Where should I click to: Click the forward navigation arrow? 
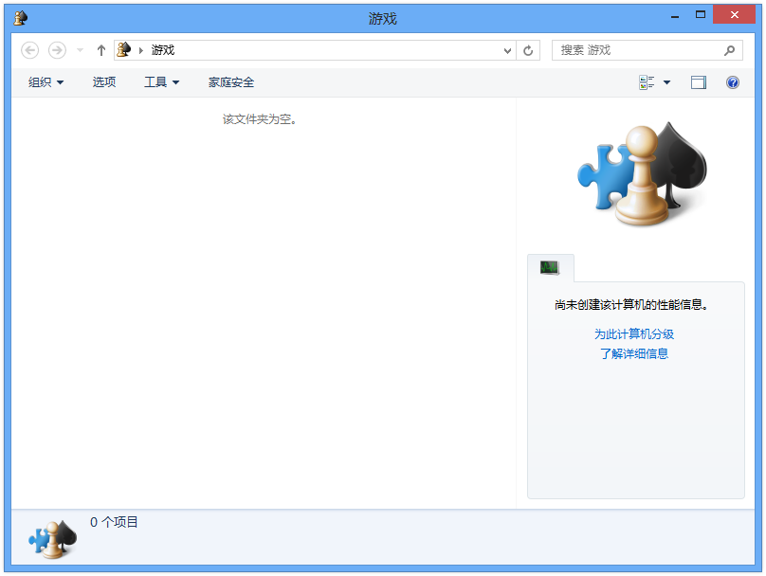57,50
